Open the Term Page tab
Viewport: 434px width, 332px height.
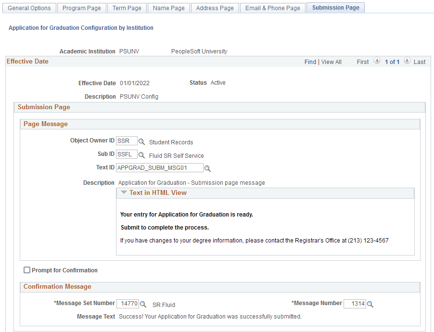[x=127, y=8]
